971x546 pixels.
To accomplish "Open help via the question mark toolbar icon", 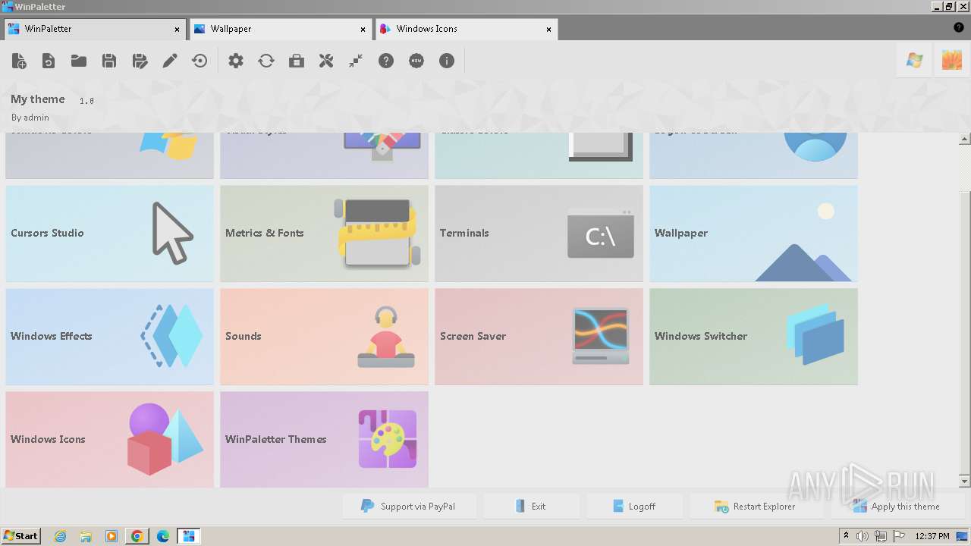I will (386, 61).
